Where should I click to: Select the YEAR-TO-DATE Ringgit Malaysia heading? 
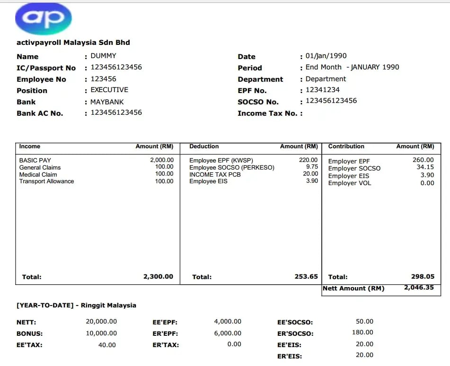76,305
